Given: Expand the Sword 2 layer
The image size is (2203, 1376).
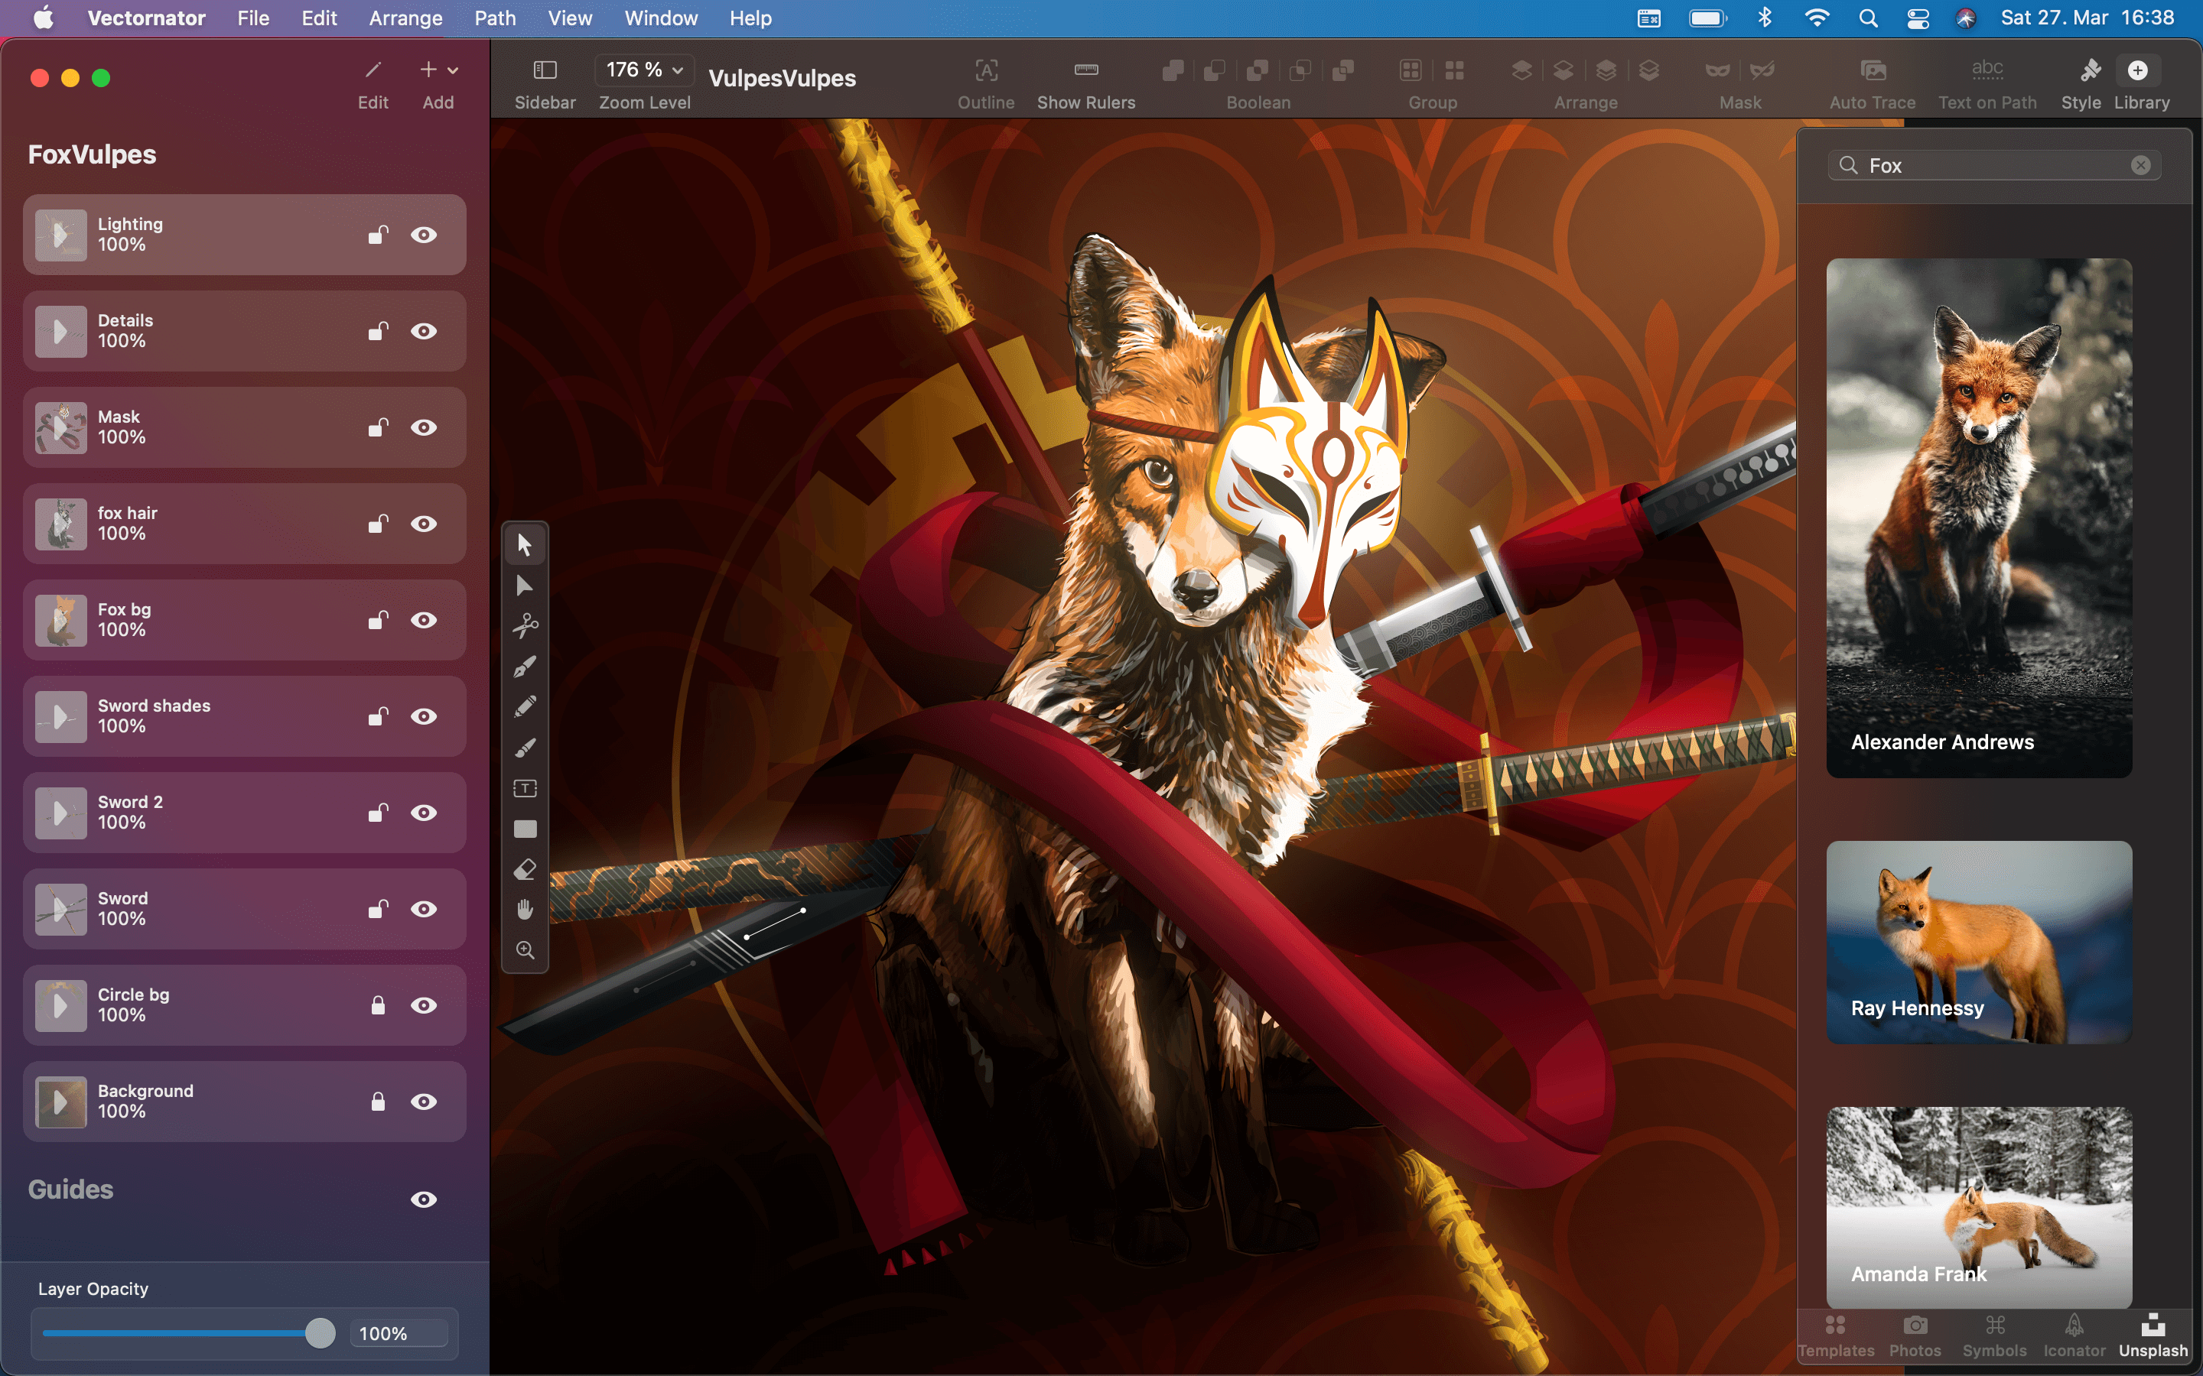Looking at the screenshot, I should [60, 813].
